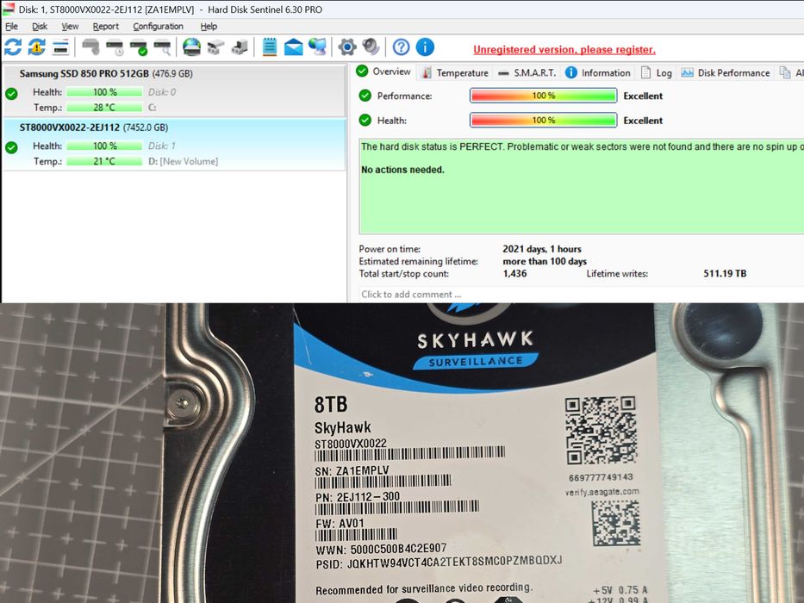Click green check beside Samsung SSD health
The height and width of the screenshot is (603, 804).
coord(11,93)
